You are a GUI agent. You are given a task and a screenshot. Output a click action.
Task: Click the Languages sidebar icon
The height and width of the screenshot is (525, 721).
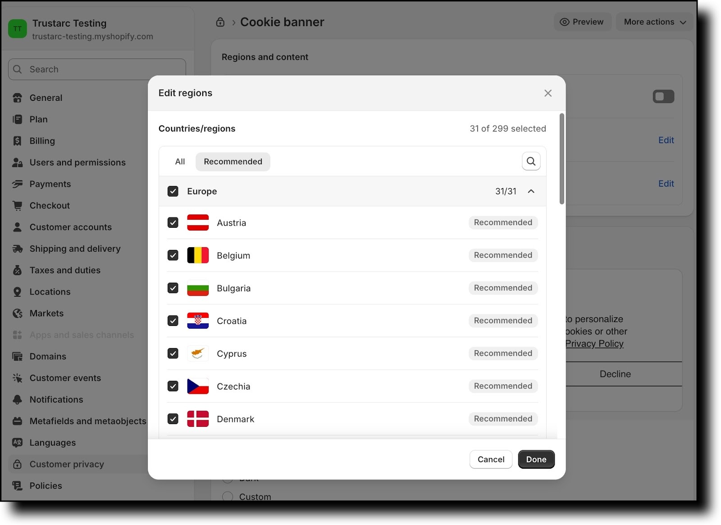[18, 443]
